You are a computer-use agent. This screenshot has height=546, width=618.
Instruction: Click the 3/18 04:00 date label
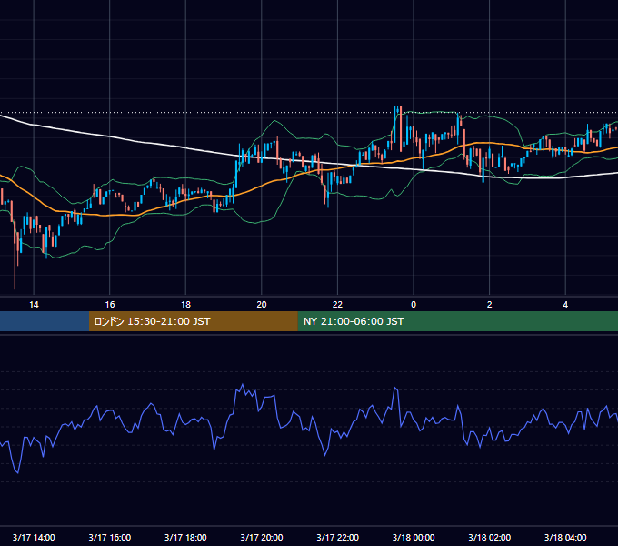click(x=565, y=537)
